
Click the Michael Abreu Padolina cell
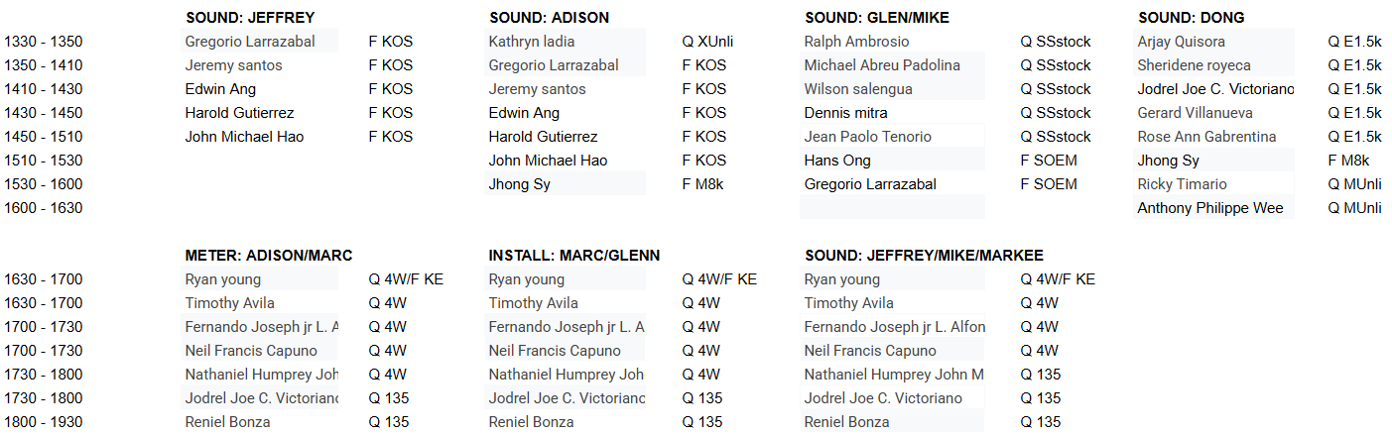882,65
